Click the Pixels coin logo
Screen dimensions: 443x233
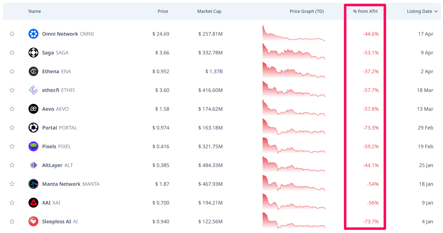click(x=33, y=146)
